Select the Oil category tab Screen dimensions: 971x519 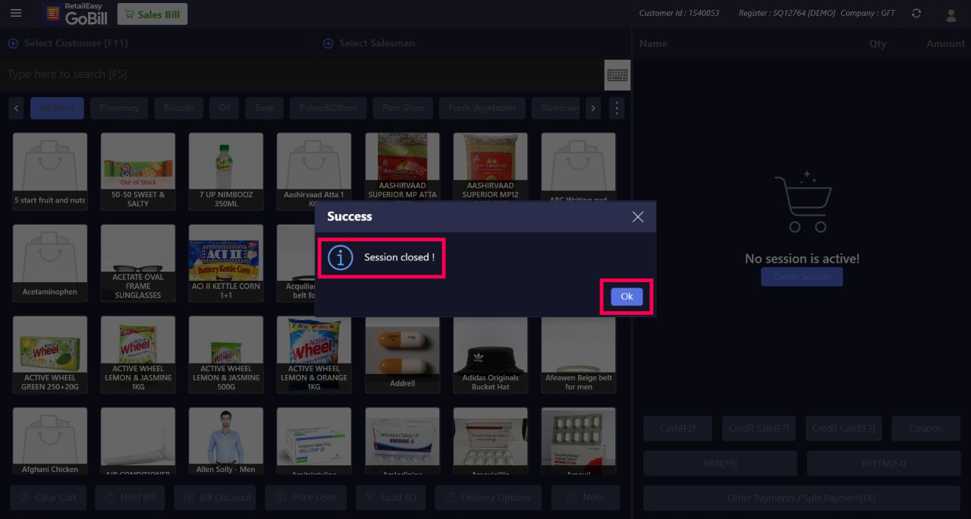225,108
